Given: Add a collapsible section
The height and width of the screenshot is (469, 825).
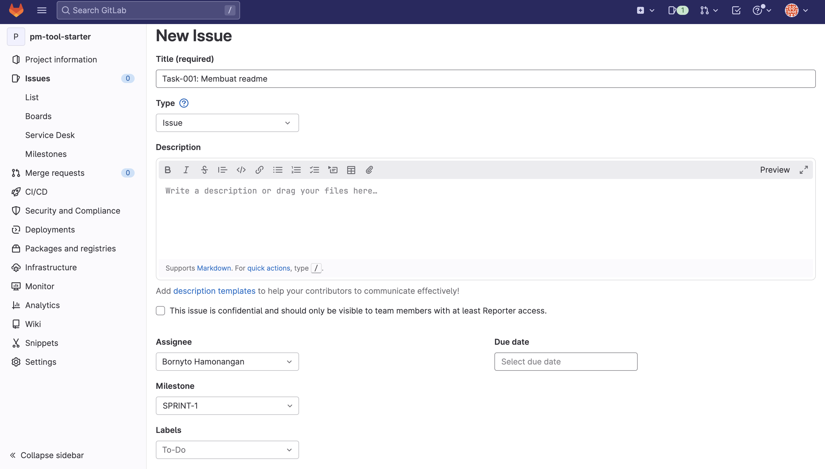Looking at the screenshot, I should tap(333, 170).
